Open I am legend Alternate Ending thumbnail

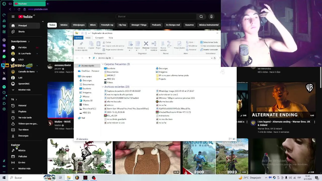point(283,100)
